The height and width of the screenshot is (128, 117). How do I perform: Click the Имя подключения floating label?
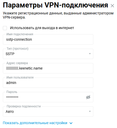tap(20, 34)
